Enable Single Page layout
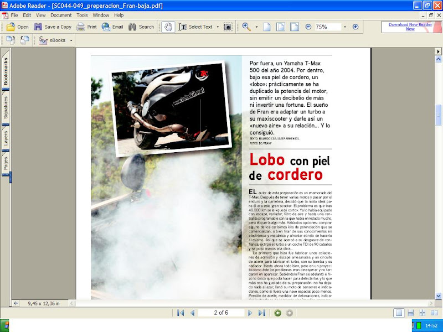The height and width of the screenshot is (332, 443). 399,313
